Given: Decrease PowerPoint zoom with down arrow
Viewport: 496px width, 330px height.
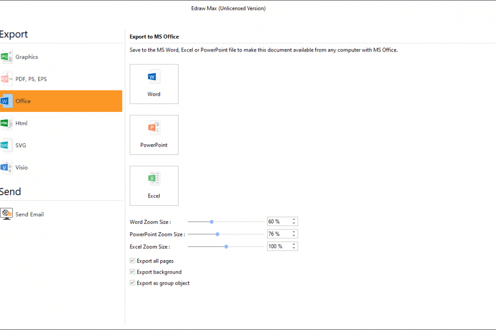Looking at the screenshot, I should pos(294,236).
